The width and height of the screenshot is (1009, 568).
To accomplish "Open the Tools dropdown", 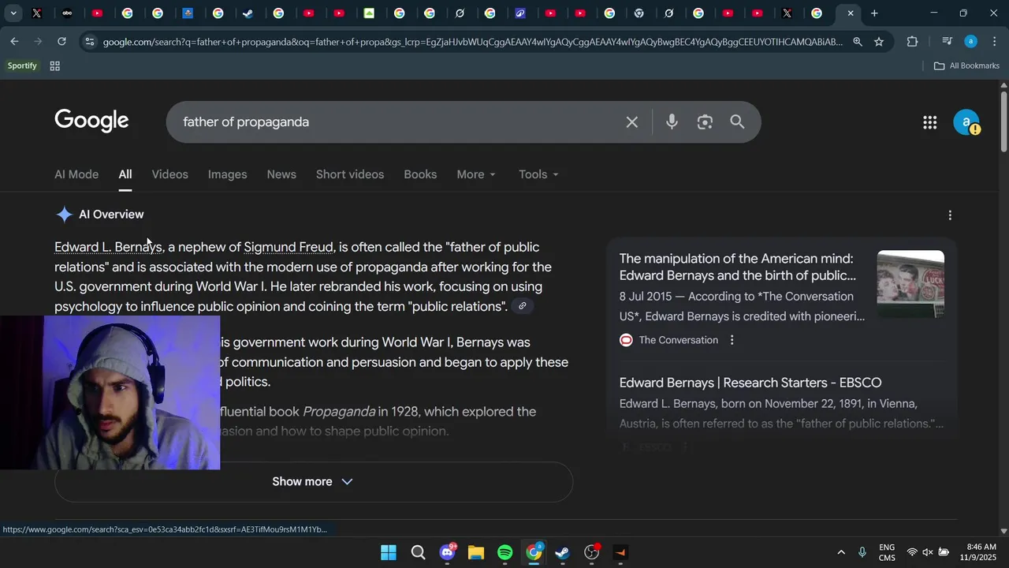I will (538, 174).
